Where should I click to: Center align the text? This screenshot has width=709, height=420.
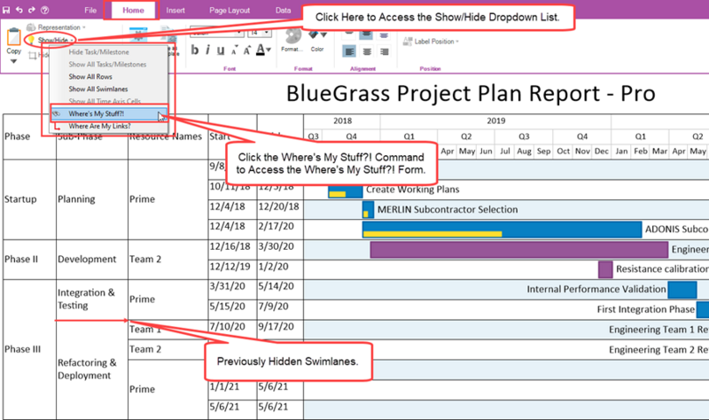click(367, 51)
